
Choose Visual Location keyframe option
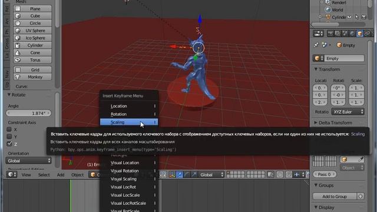(129, 163)
